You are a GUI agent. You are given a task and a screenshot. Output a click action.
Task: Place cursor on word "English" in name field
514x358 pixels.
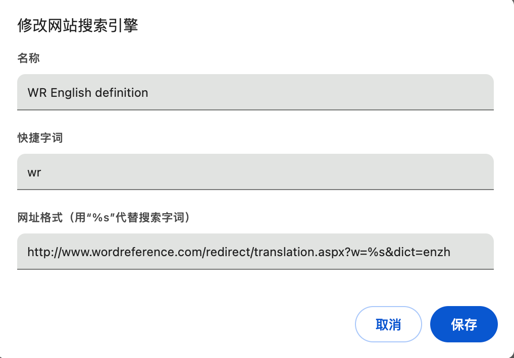[71, 93]
